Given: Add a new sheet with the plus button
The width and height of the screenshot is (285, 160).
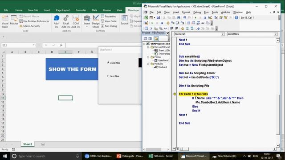Looking at the screenshot, I should (43, 144).
